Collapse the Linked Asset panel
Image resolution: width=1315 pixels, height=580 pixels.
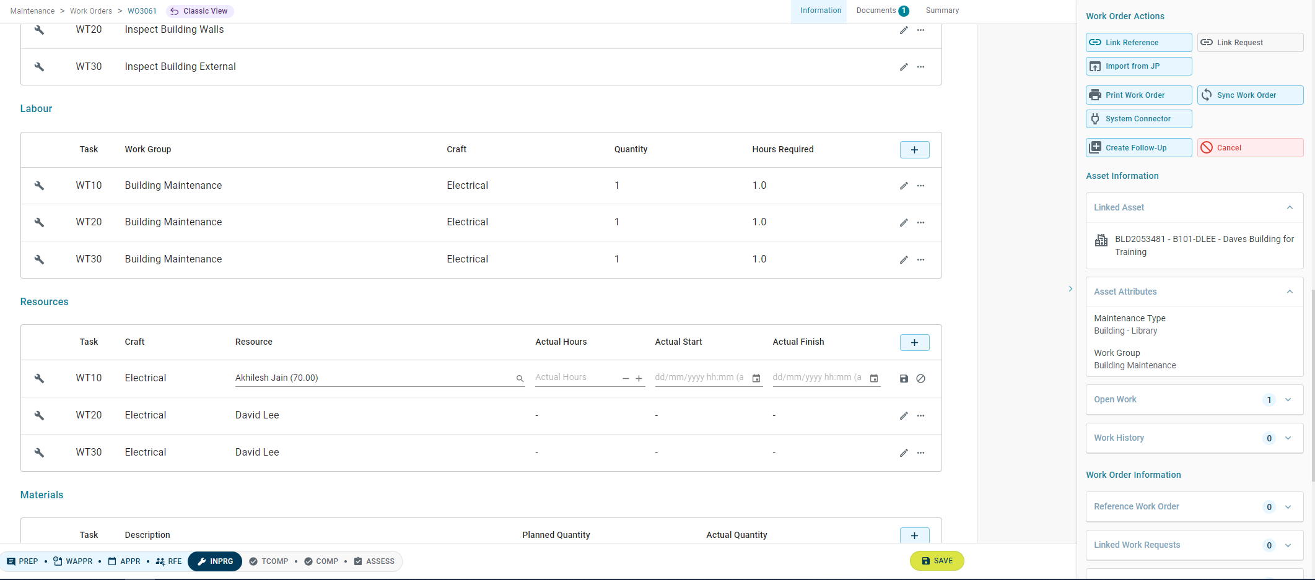[x=1290, y=207]
